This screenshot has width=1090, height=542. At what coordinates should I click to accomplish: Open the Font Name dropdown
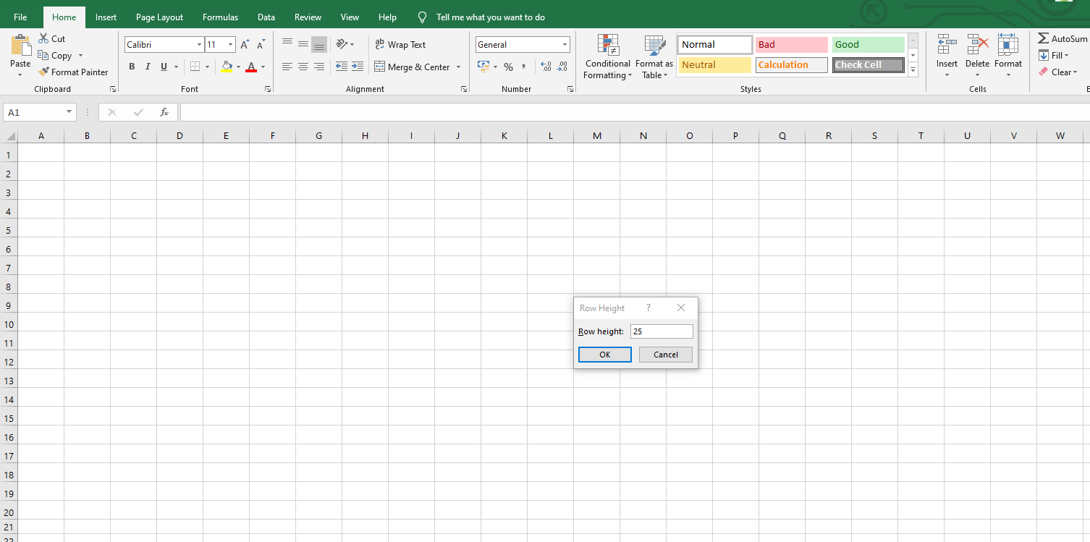tap(198, 44)
